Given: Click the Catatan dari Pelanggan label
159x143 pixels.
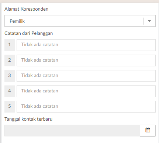Looking at the screenshot, I should [x=28, y=33].
